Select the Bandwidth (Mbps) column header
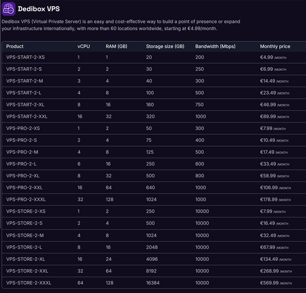The image size is (306, 293). 215,47
